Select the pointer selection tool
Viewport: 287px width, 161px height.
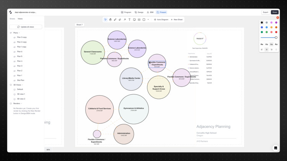[x=106, y=19]
